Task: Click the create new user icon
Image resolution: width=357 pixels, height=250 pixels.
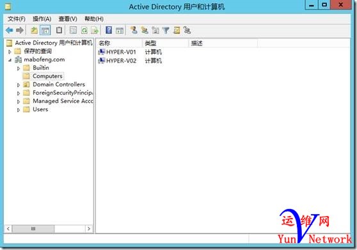Action: (134, 30)
